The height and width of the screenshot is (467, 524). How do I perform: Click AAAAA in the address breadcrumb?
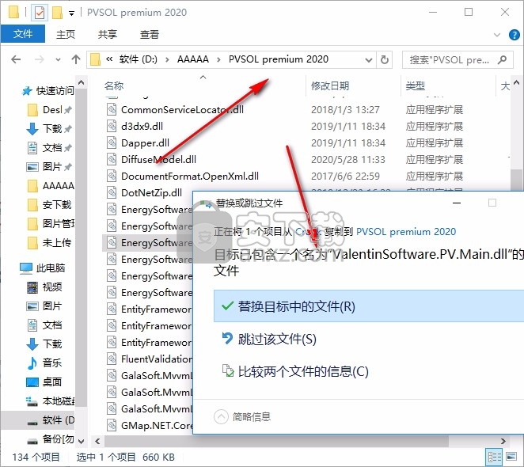[x=193, y=59]
